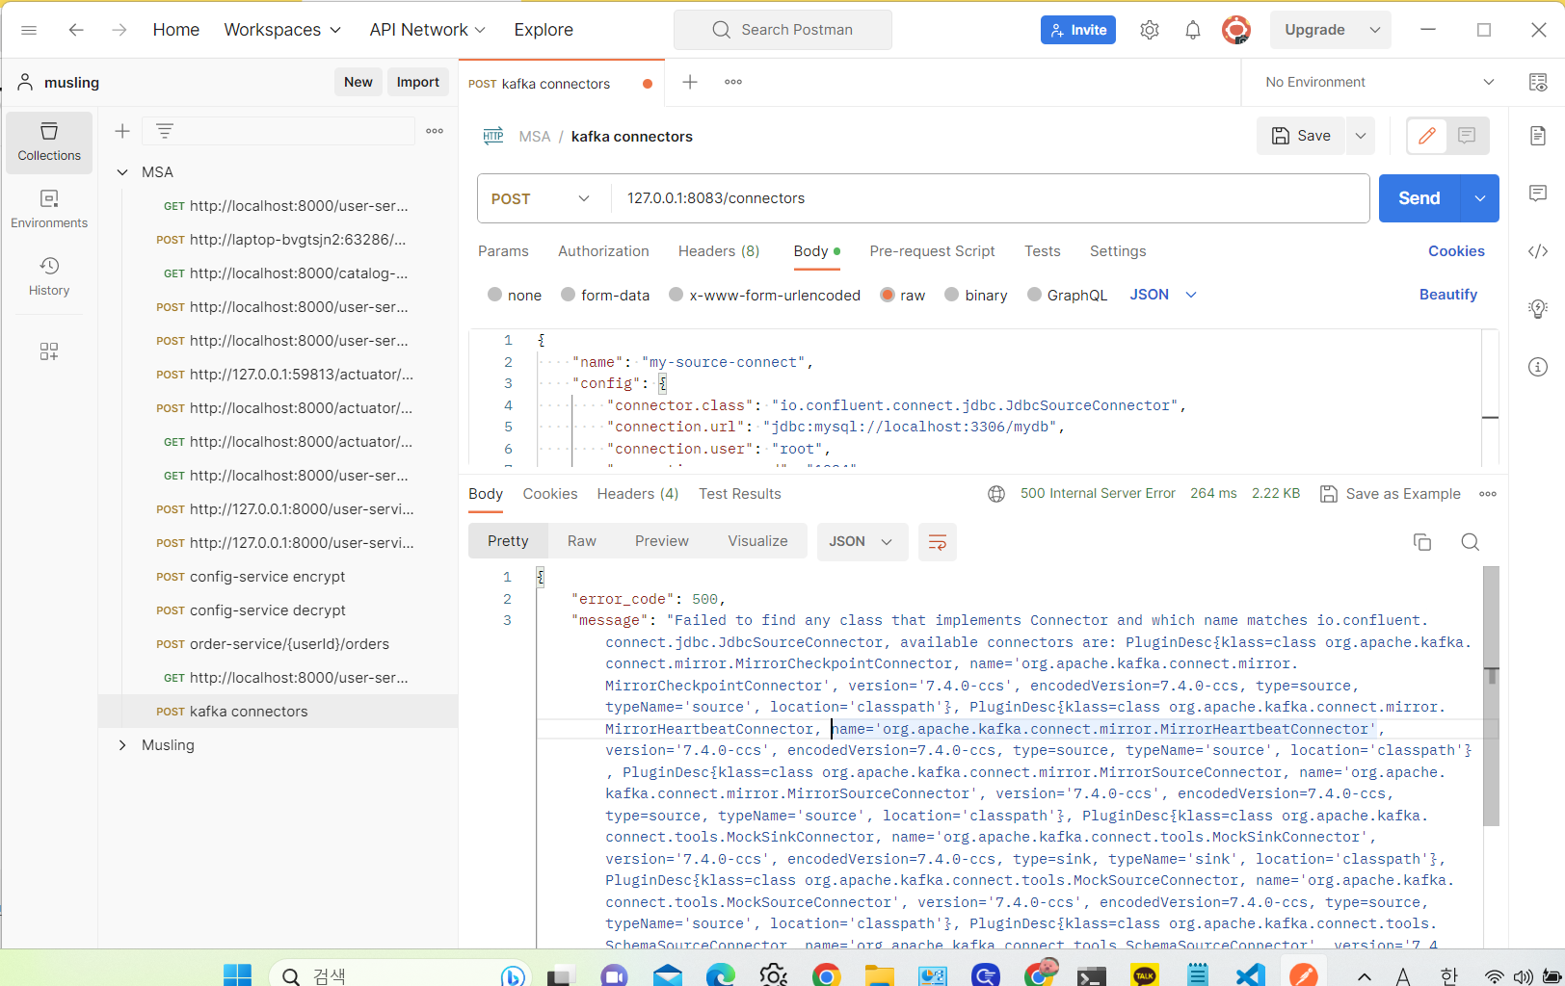Select x-www-form-urlencoded body type
This screenshot has width=1565, height=986.
(676, 295)
